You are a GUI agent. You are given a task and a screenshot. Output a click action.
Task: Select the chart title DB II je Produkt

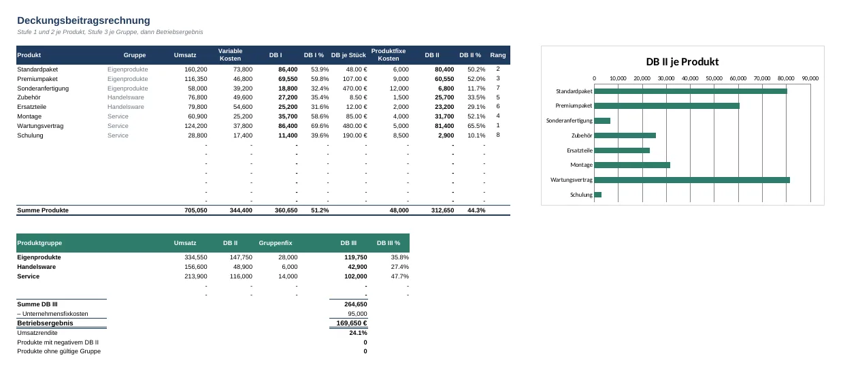(x=682, y=62)
